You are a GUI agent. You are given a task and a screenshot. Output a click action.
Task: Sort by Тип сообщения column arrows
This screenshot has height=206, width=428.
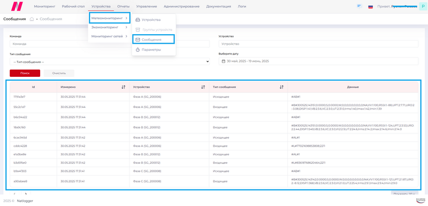(282, 87)
